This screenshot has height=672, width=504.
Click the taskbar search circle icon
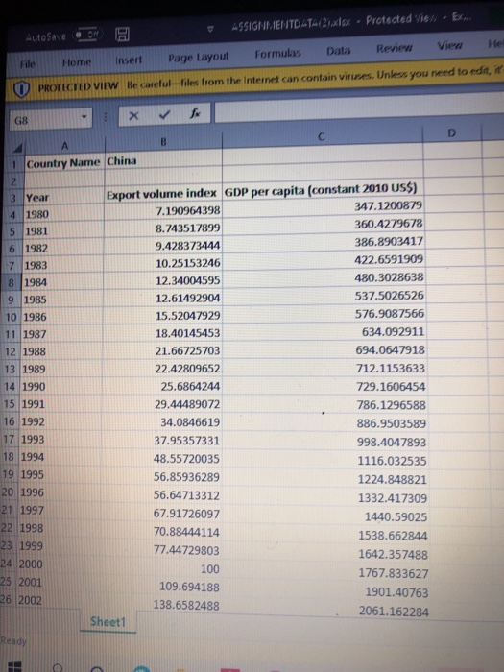coord(57,668)
